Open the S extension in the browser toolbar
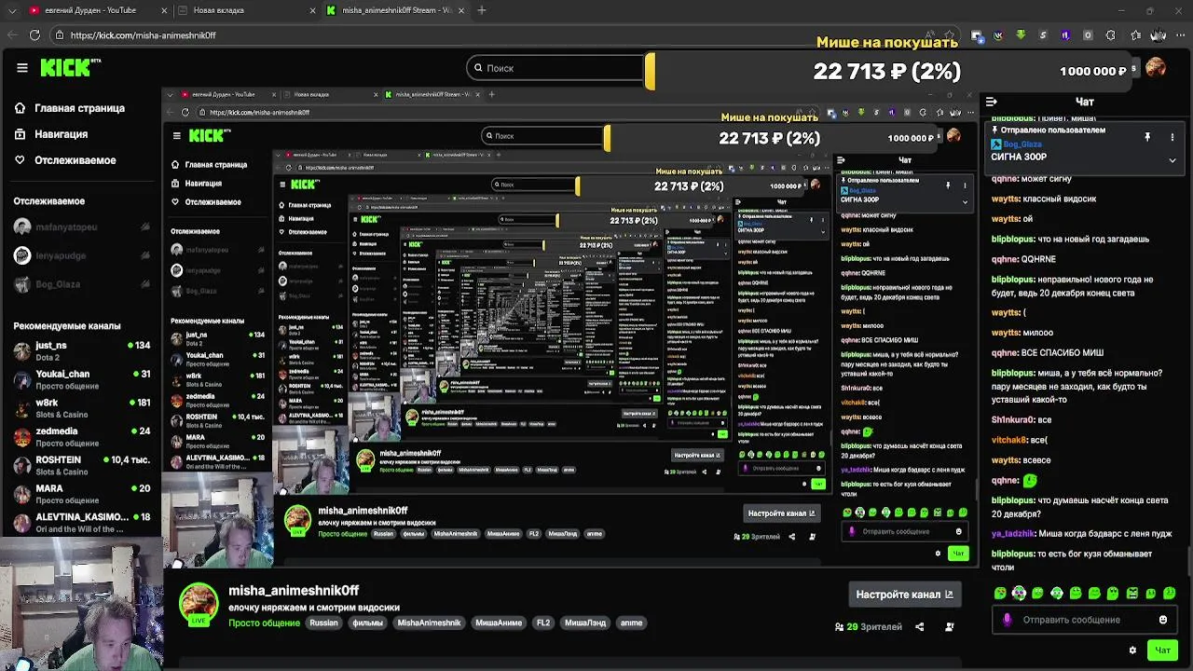Viewport: 1193px width, 671px height. coord(1043,35)
